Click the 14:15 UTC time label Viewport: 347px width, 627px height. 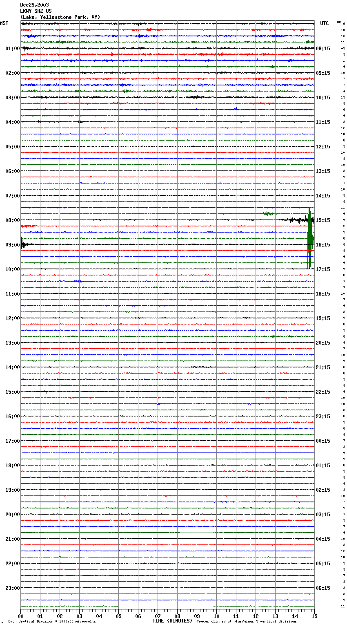click(323, 196)
